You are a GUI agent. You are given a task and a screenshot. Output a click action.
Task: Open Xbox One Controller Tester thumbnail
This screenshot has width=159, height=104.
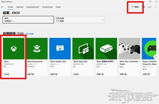point(129,48)
